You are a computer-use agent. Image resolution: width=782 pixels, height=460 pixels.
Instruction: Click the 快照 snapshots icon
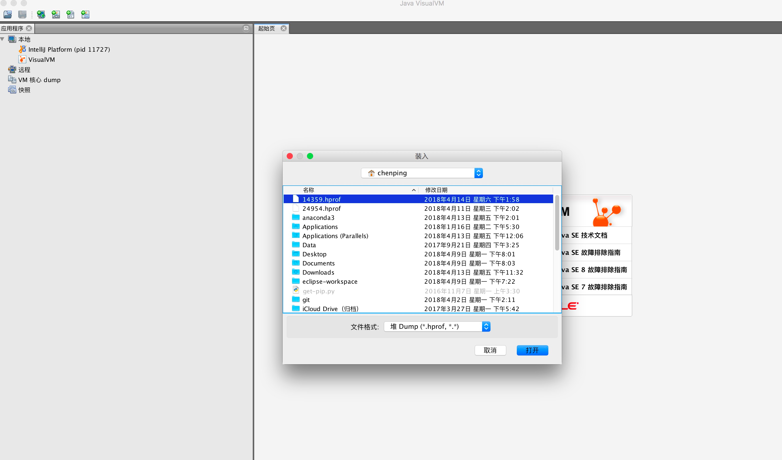coord(12,90)
